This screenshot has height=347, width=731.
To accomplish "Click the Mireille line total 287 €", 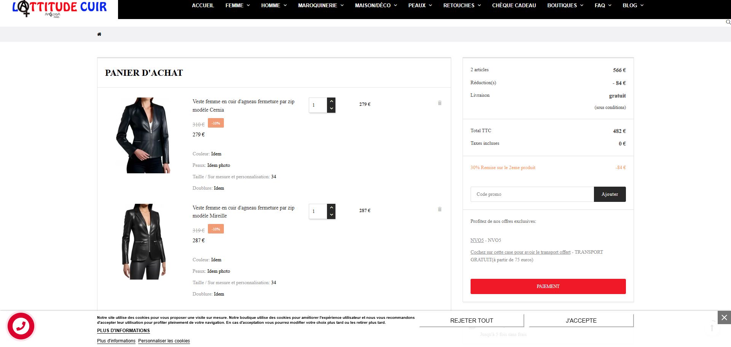I will (365, 210).
